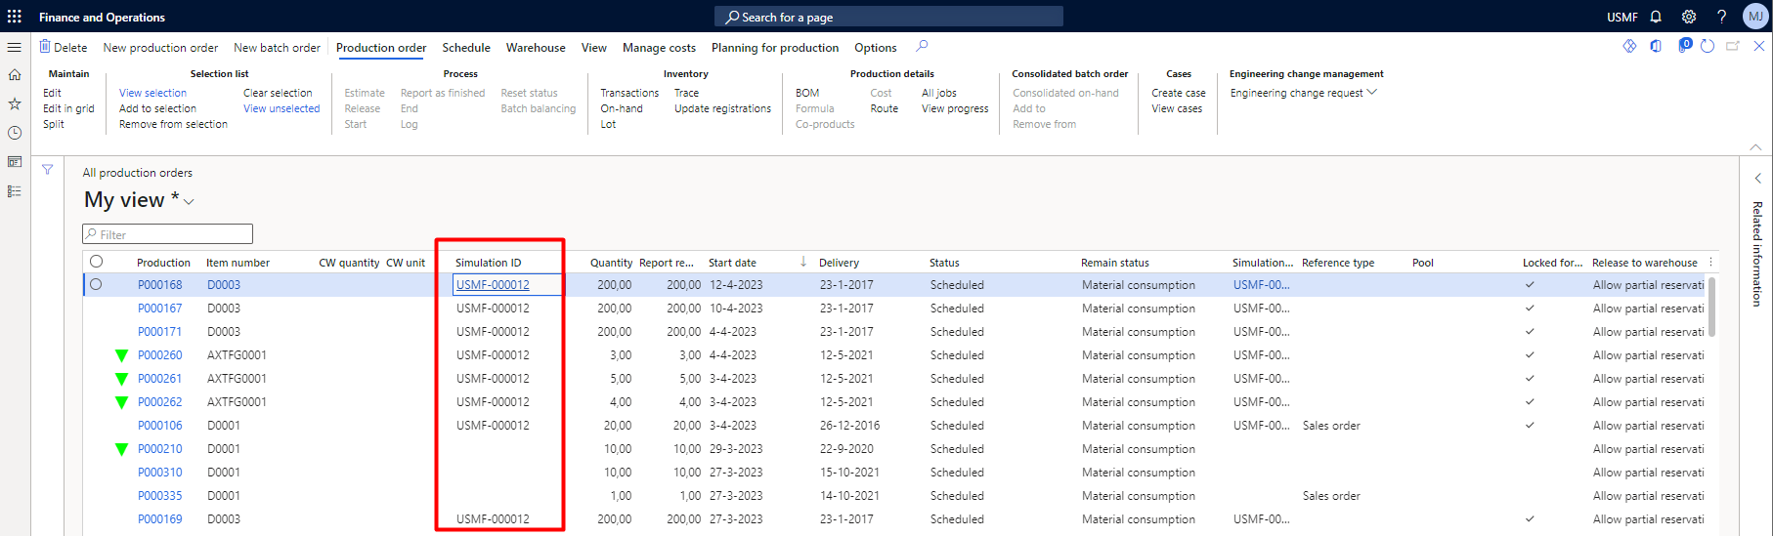Image resolution: width=1773 pixels, height=536 pixels.
Task: Refresh the page
Action: (x=1708, y=46)
